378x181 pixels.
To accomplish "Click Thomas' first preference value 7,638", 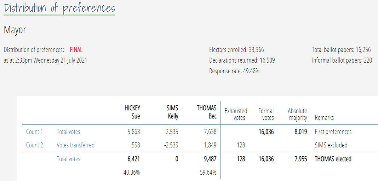I will (x=210, y=132).
